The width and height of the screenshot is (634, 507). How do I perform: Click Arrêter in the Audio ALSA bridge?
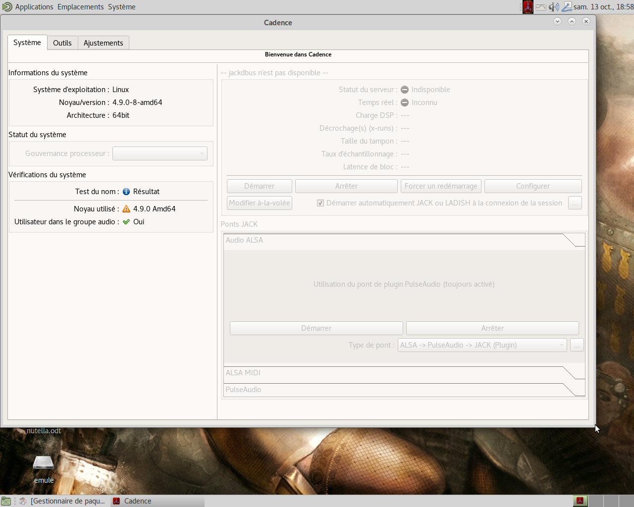pyautogui.click(x=493, y=328)
